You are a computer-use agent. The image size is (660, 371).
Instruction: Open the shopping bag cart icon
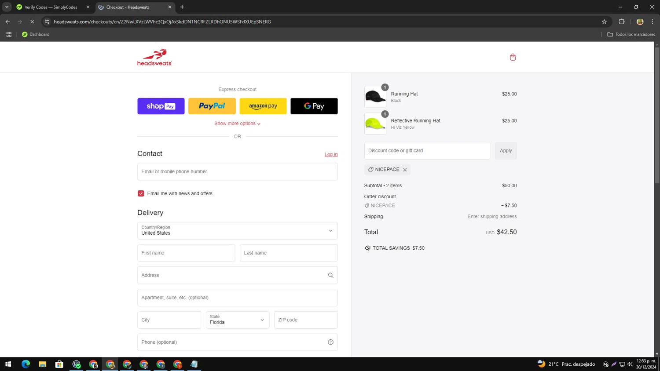click(513, 57)
